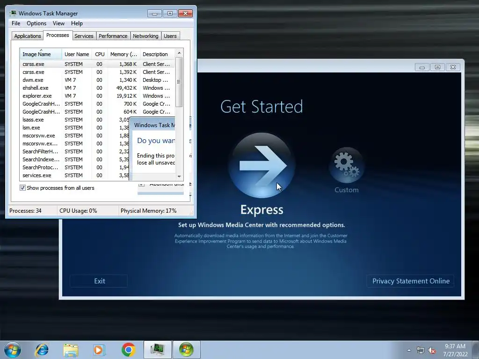The height and width of the screenshot is (359, 479).
Task: Click the Custom label under the gears
Action: 347,190
